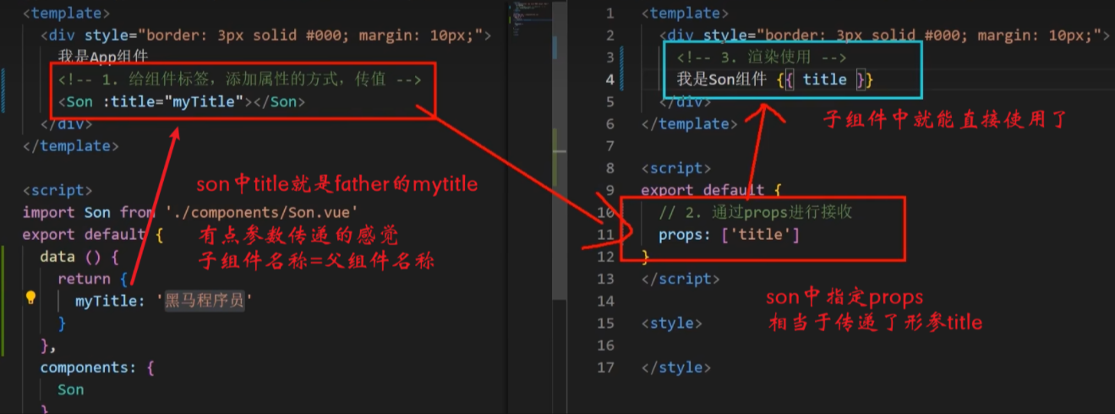Image resolution: width=1115 pixels, height=414 pixels.
Task: Click line number 2 in the right editor
Action: click(610, 35)
